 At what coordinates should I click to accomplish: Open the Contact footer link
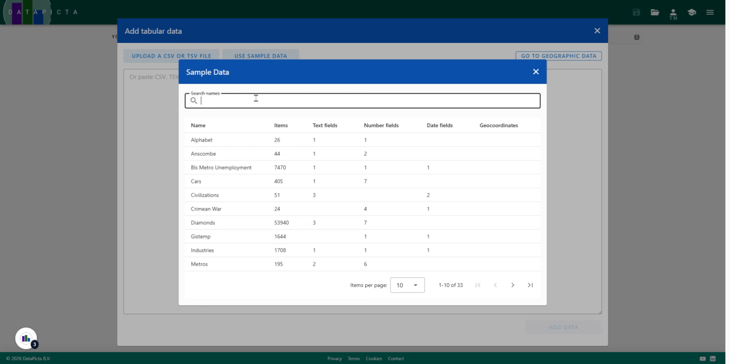pos(396,359)
